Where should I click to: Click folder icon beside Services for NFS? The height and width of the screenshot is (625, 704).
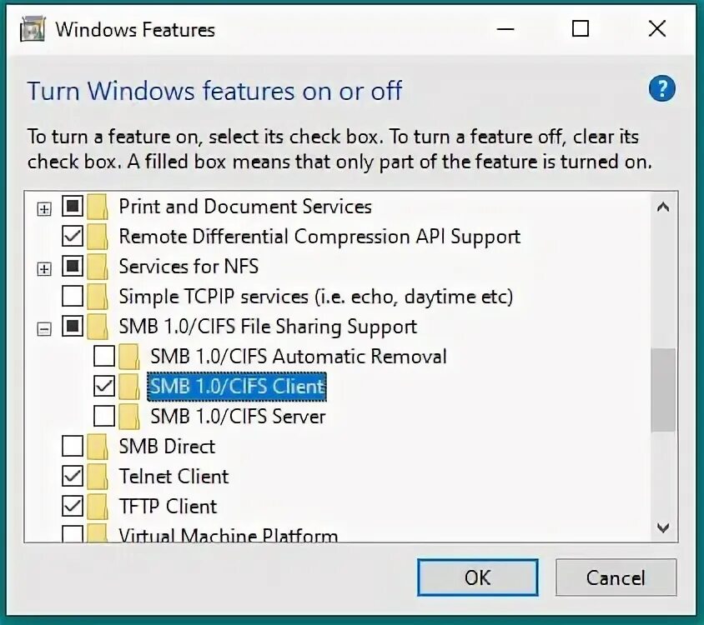point(98,267)
